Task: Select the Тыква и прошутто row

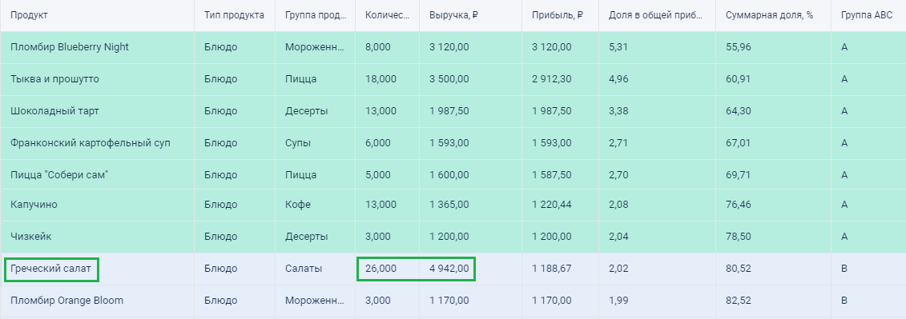Action: (453, 79)
